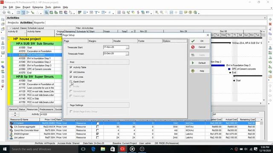This screenshot has height=153, width=273.
Task: Click the red delete X icon in the right sidebar
Action: pos(270,24)
